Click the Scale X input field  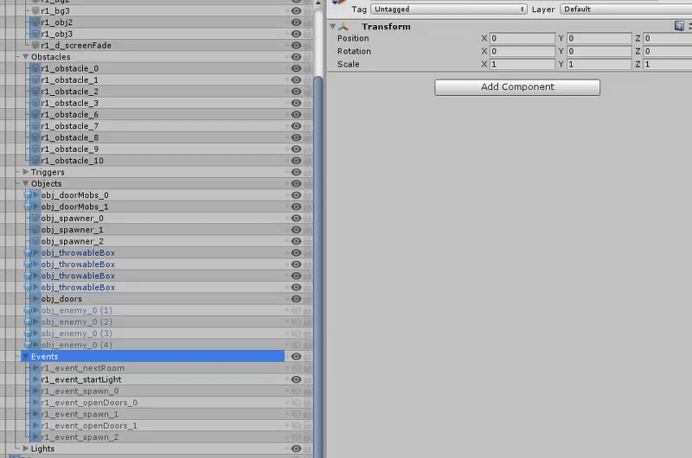tap(522, 64)
